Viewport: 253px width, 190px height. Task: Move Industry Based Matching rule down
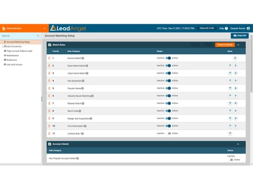click(x=236, y=96)
